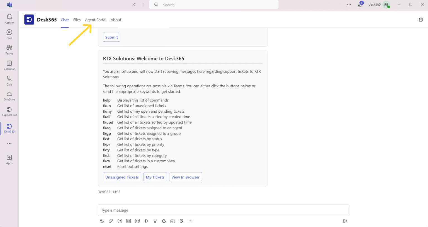Image resolution: width=428 pixels, height=227 pixels.
Task: Attach a file using the paperclip icon
Action: 111,221
